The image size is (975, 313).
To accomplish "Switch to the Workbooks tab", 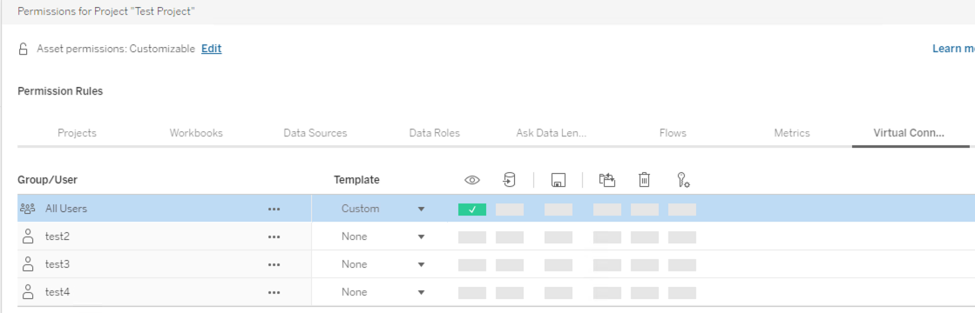I will point(196,133).
